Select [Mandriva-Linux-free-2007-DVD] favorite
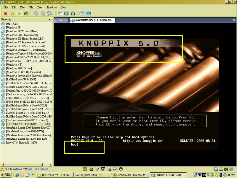This screenshot has width=237, height=178. [x=25, y=131]
